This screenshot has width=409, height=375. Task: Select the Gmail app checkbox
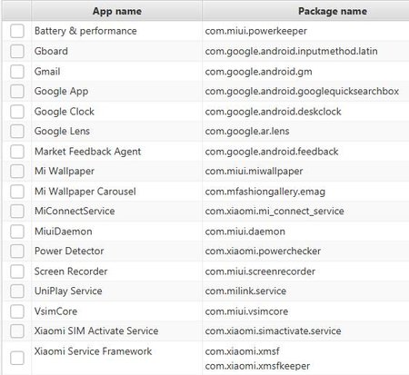[17, 72]
